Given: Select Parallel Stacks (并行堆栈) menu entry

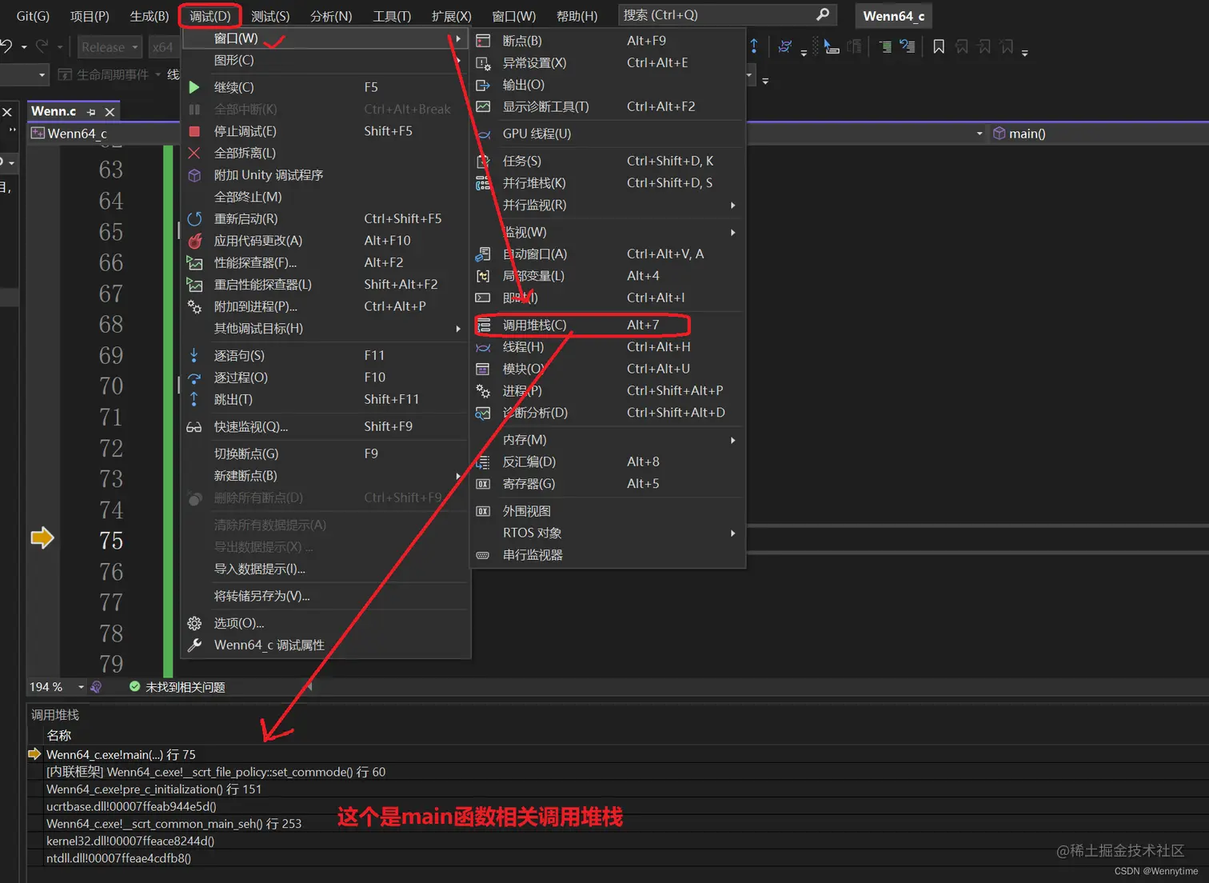Looking at the screenshot, I should 608,183.
